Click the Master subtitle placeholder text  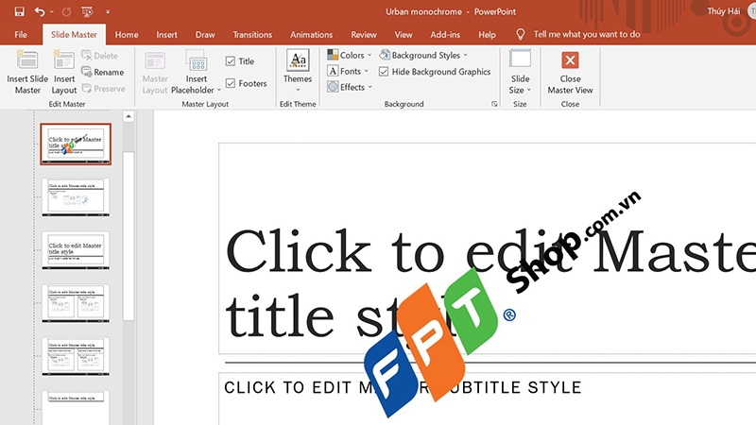[403, 387]
